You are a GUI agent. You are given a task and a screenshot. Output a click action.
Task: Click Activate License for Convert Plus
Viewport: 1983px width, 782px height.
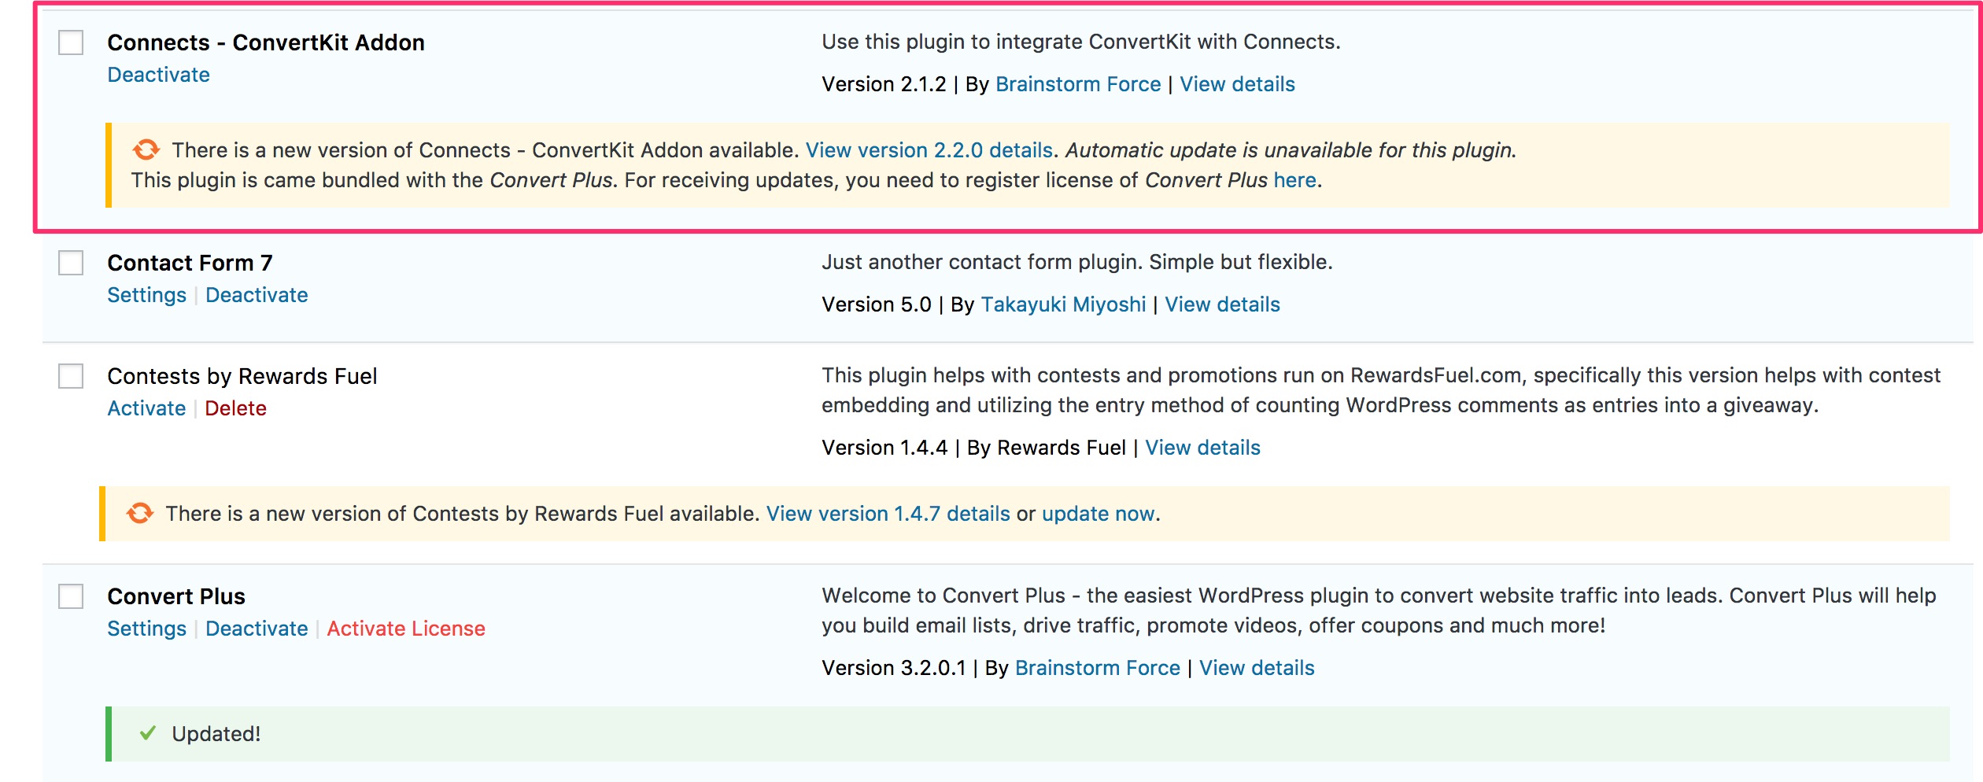coord(406,629)
